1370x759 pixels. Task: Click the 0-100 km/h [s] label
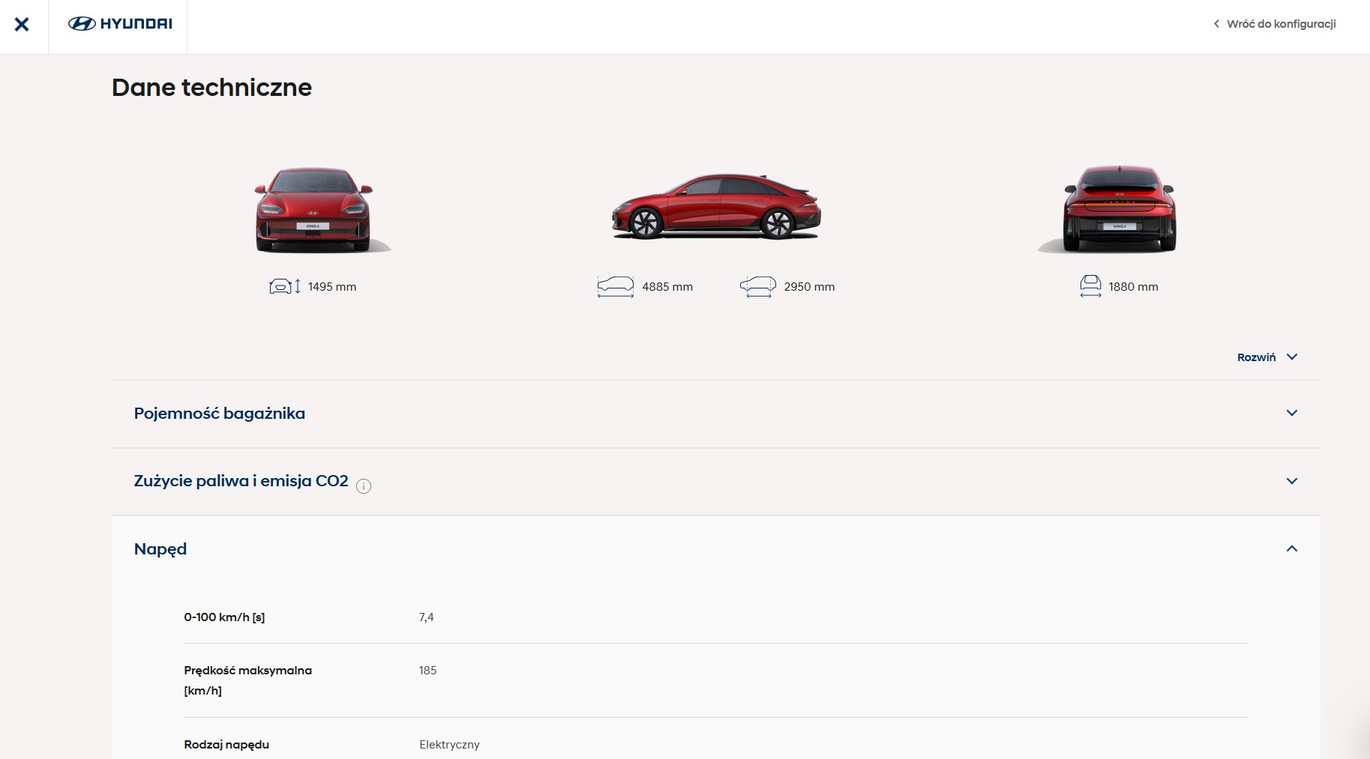224,617
